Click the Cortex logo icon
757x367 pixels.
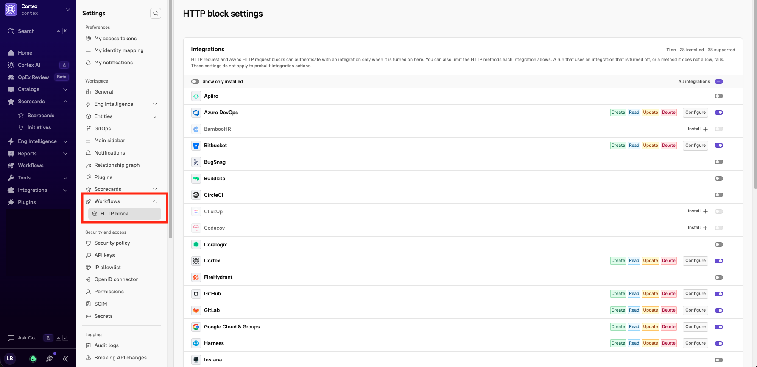11,9
